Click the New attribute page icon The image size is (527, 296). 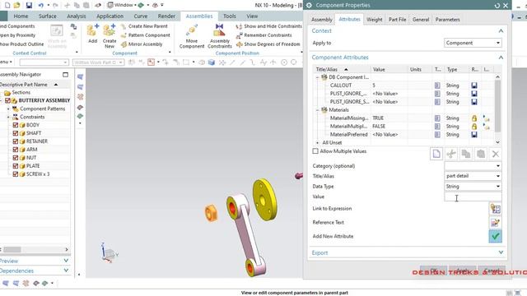pos(436,154)
